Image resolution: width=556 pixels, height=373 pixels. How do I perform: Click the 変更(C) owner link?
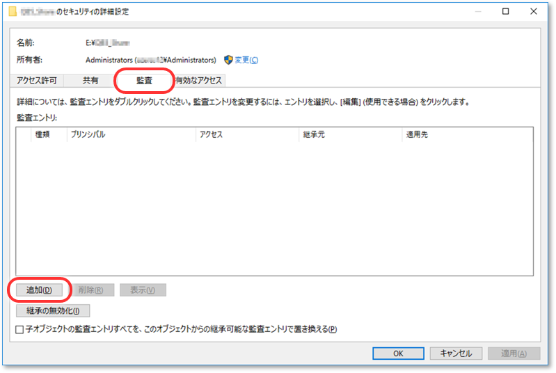pos(246,60)
